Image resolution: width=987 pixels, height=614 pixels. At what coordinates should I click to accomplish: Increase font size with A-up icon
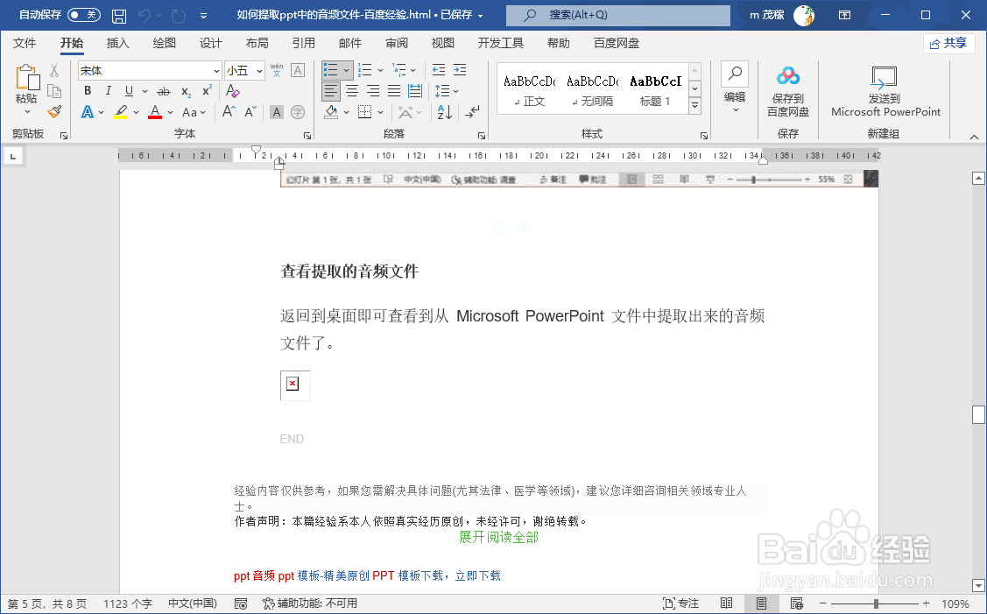pos(229,112)
